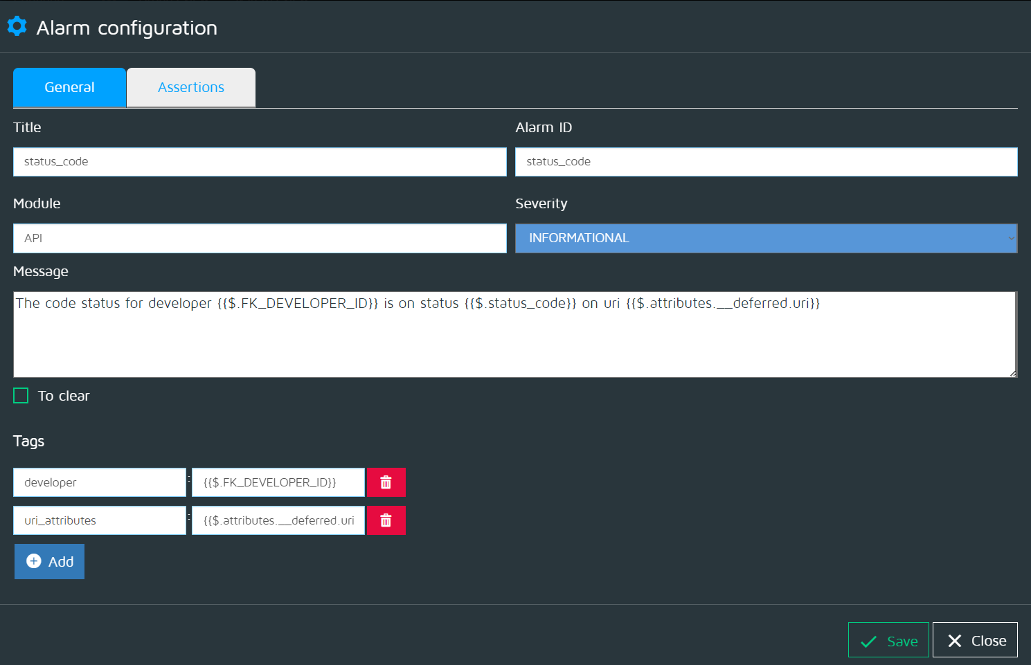Click the chevron arrow of Severity select
Image resolution: width=1031 pixels, height=665 pixels.
coord(1011,238)
